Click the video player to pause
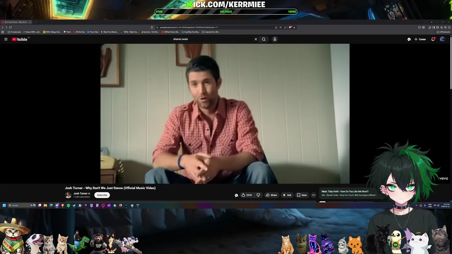The width and height of the screenshot is (452, 254). pos(225,114)
